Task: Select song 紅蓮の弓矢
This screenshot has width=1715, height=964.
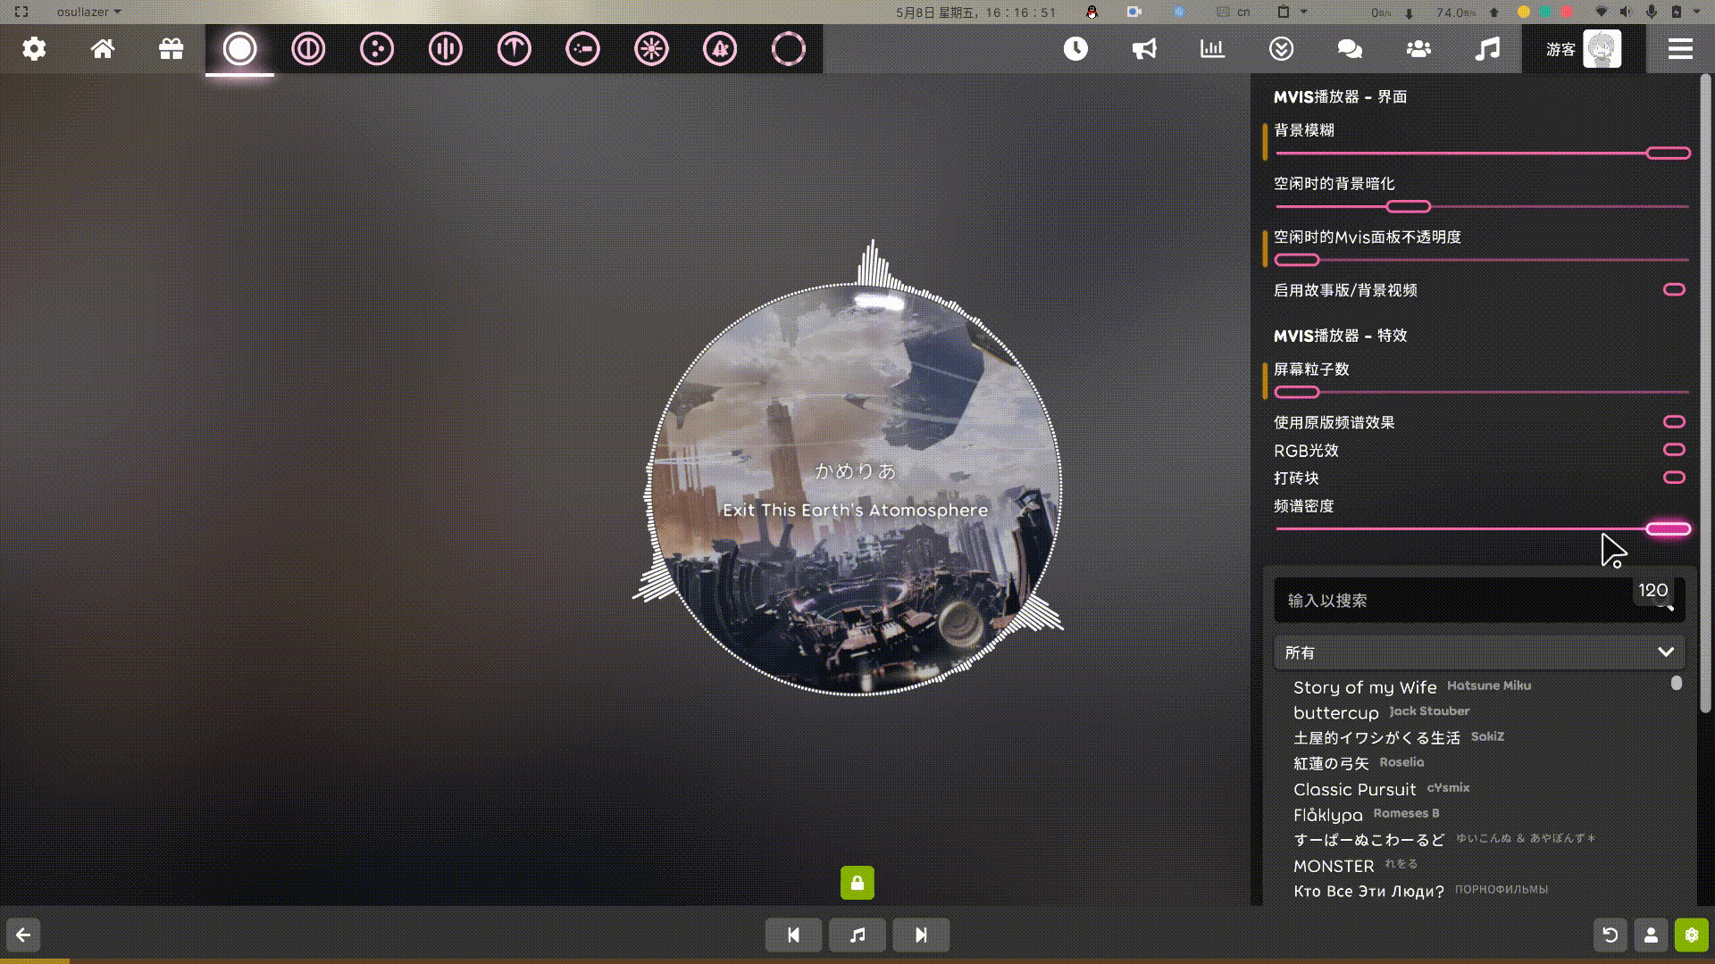Action: pyautogui.click(x=1331, y=763)
